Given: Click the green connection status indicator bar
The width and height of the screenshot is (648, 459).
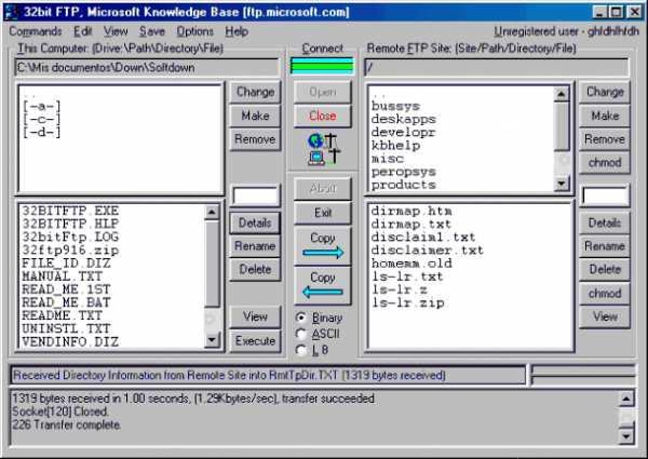Looking at the screenshot, I should 322,65.
